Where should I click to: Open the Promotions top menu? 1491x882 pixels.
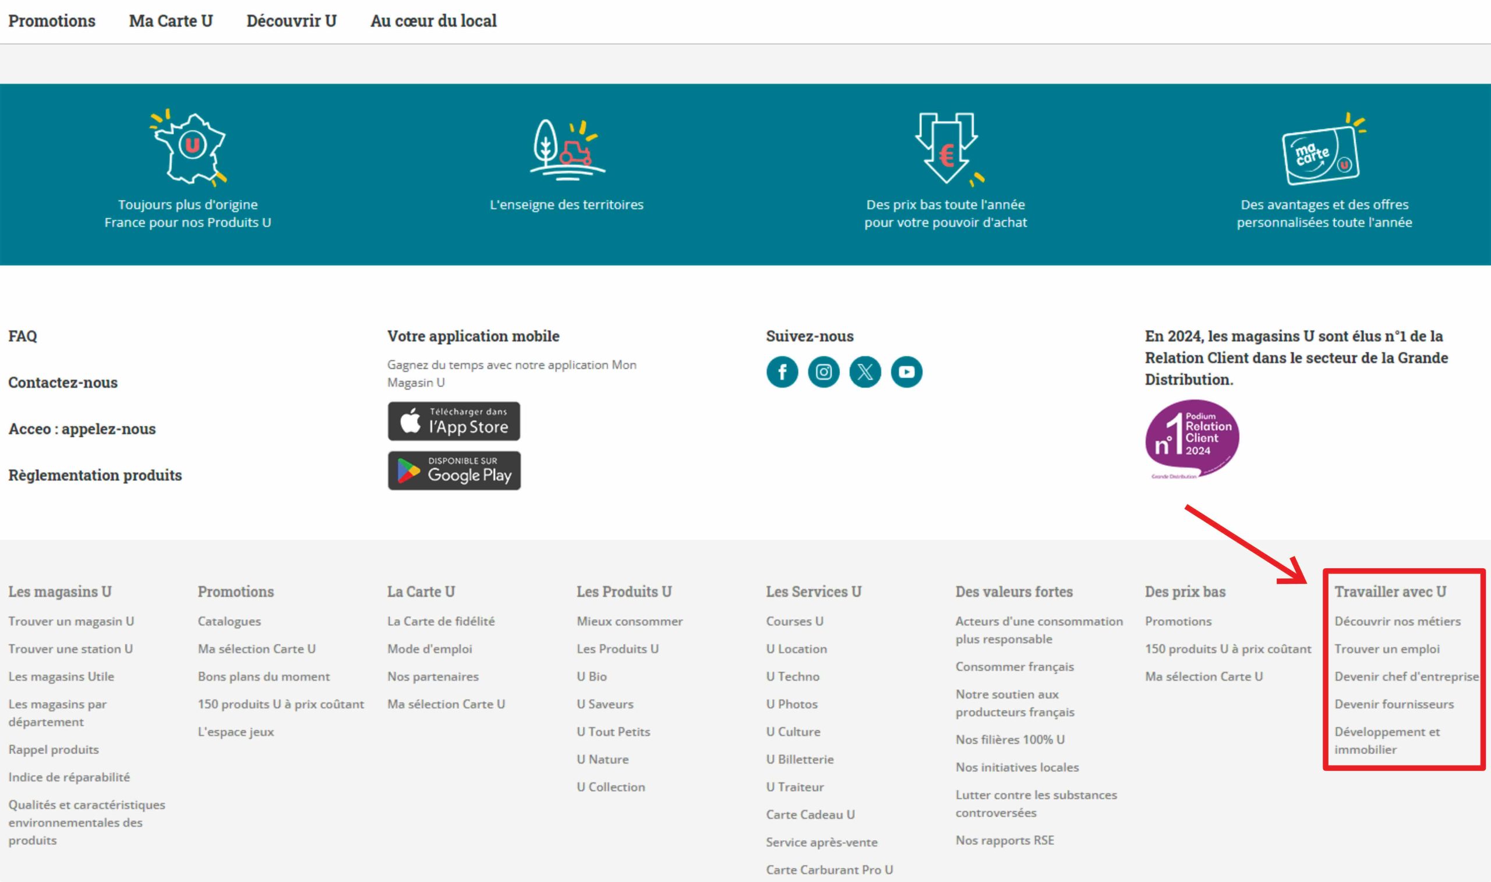pos(52,21)
